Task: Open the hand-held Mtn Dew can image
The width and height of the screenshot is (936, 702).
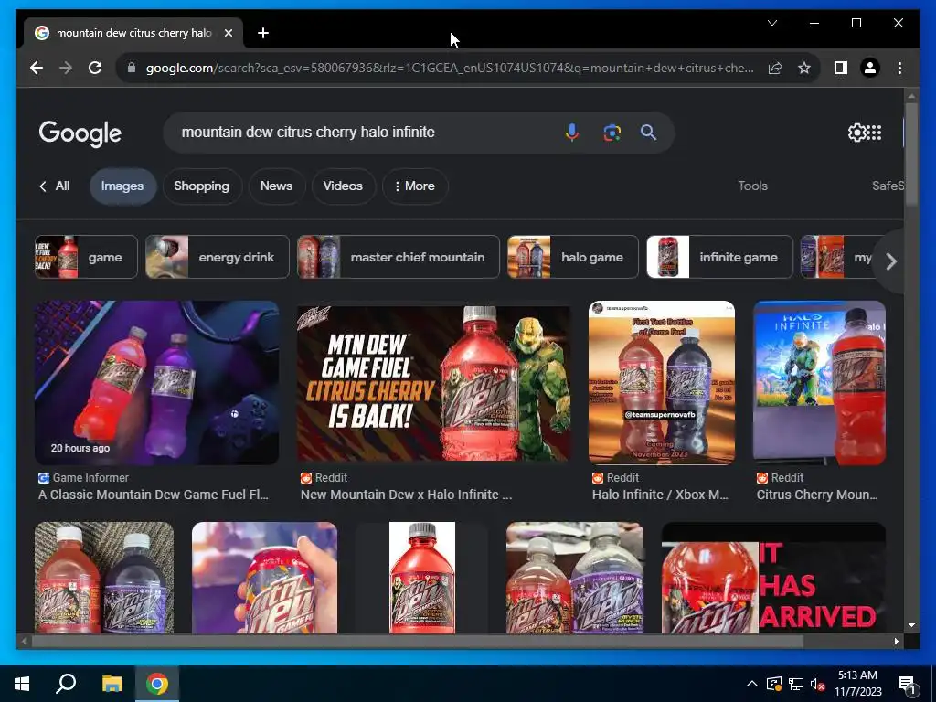Action: [x=264, y=578]
